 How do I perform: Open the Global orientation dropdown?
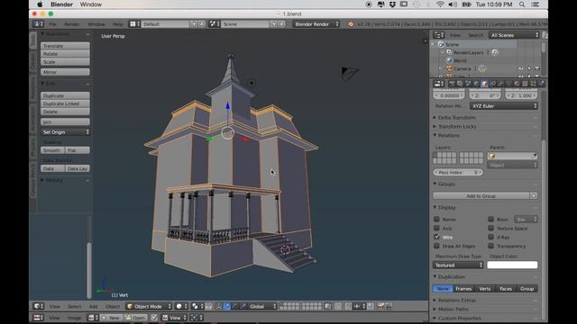click(x=262, y=306)
